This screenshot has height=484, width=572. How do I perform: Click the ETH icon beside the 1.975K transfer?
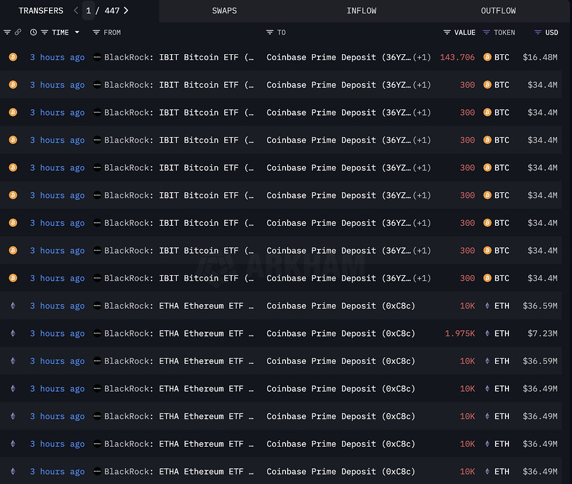(x=488, y=333)
